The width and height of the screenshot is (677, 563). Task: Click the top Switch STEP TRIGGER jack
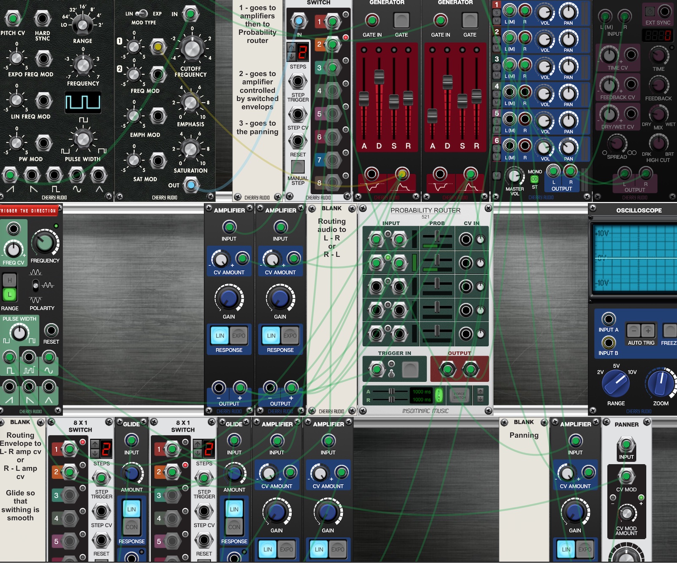pos(298,81)
